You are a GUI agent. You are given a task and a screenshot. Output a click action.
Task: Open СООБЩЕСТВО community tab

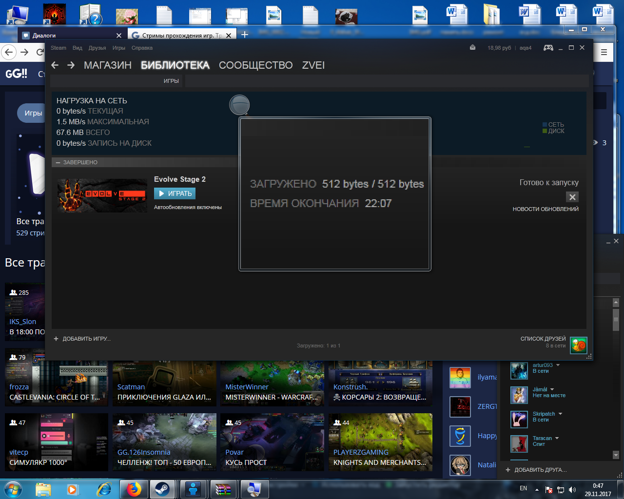[x=255, y=65]
